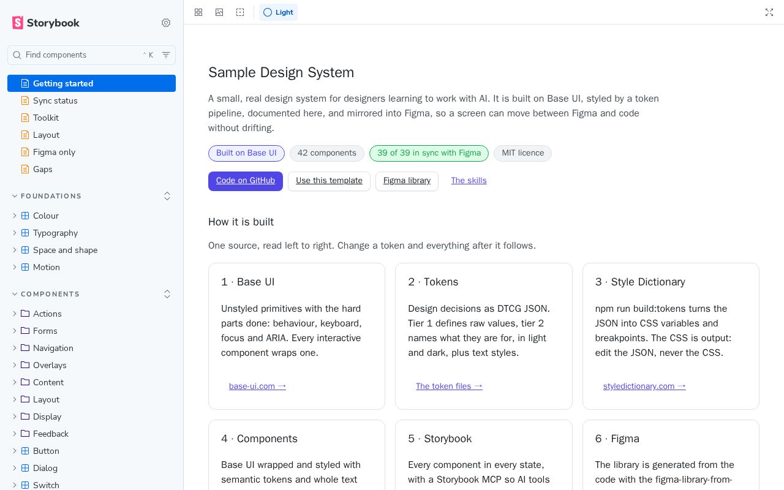784x490 pixels.
Task: Enter full screen mode
Action: [x=769, y=12]
